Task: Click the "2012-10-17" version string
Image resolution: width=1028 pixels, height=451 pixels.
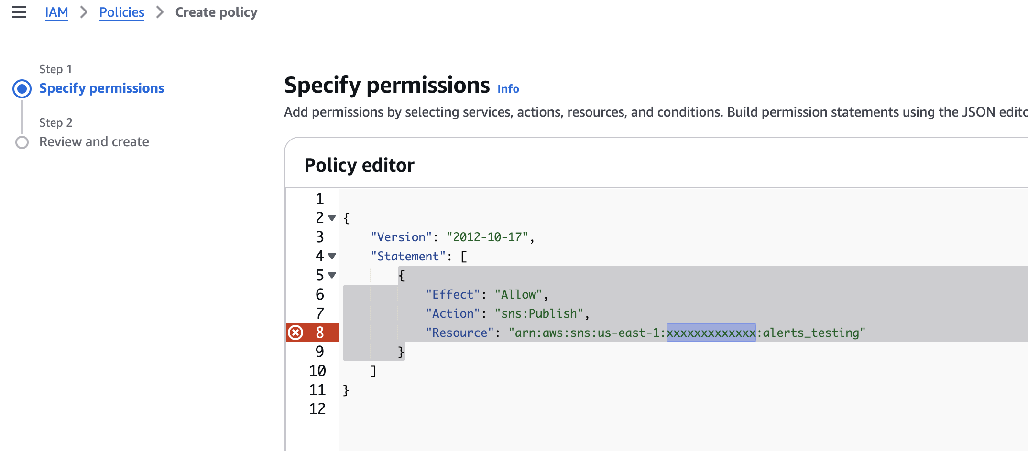Action: (487, 237)
